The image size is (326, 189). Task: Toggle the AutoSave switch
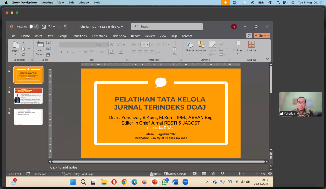click(x=34, y=27)
